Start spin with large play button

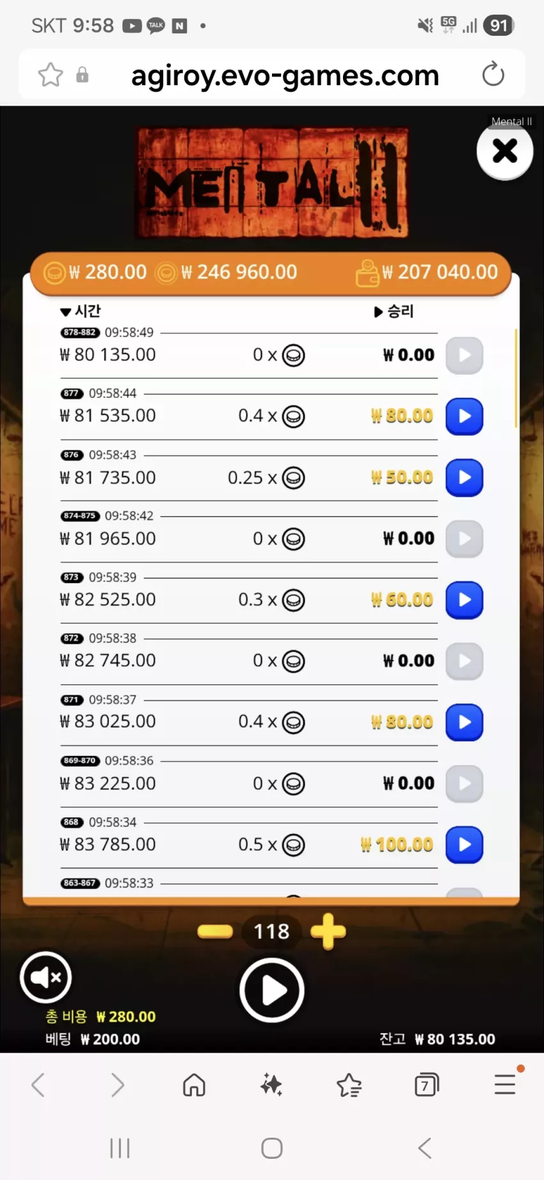pos(272,990)
